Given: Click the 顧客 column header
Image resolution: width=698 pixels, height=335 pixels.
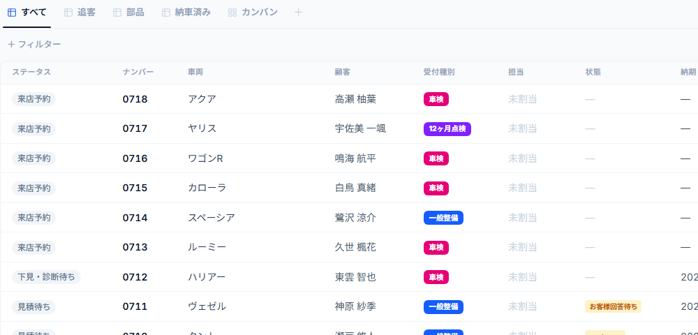Looking at the screenshot, I should click(342, 72).
